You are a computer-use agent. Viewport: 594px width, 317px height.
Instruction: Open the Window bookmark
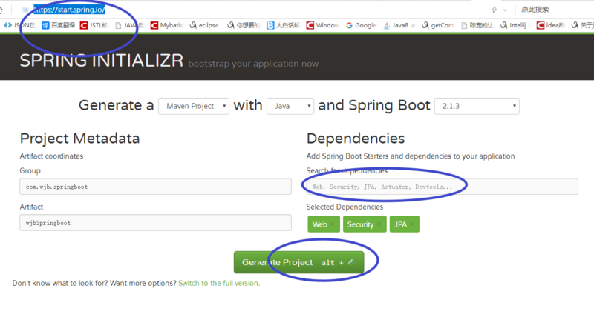[x=323, y=25]
